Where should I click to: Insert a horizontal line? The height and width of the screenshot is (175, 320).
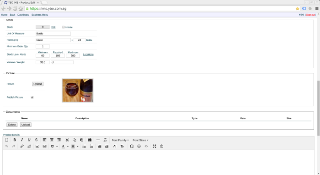coord(98,140)
